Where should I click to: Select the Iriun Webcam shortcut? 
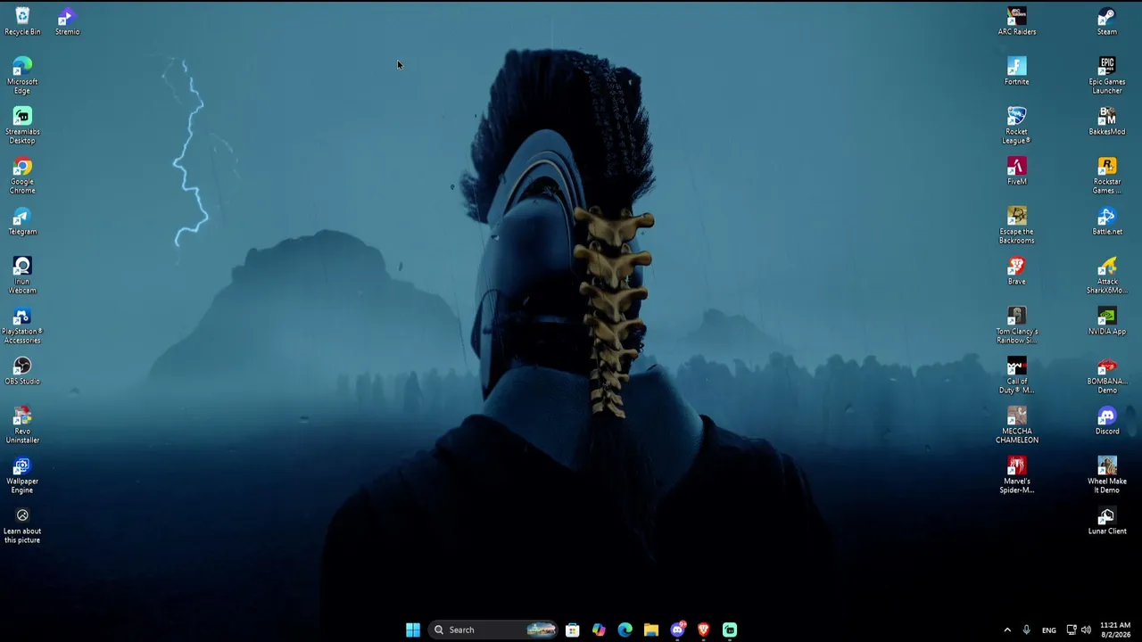[x=22, y=276]
